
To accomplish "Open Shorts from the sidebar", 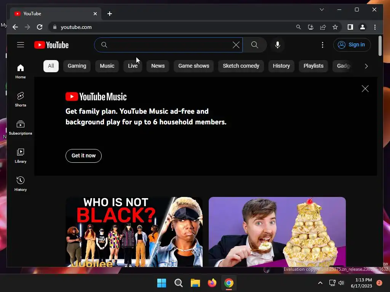I will [x=21, y=100].
